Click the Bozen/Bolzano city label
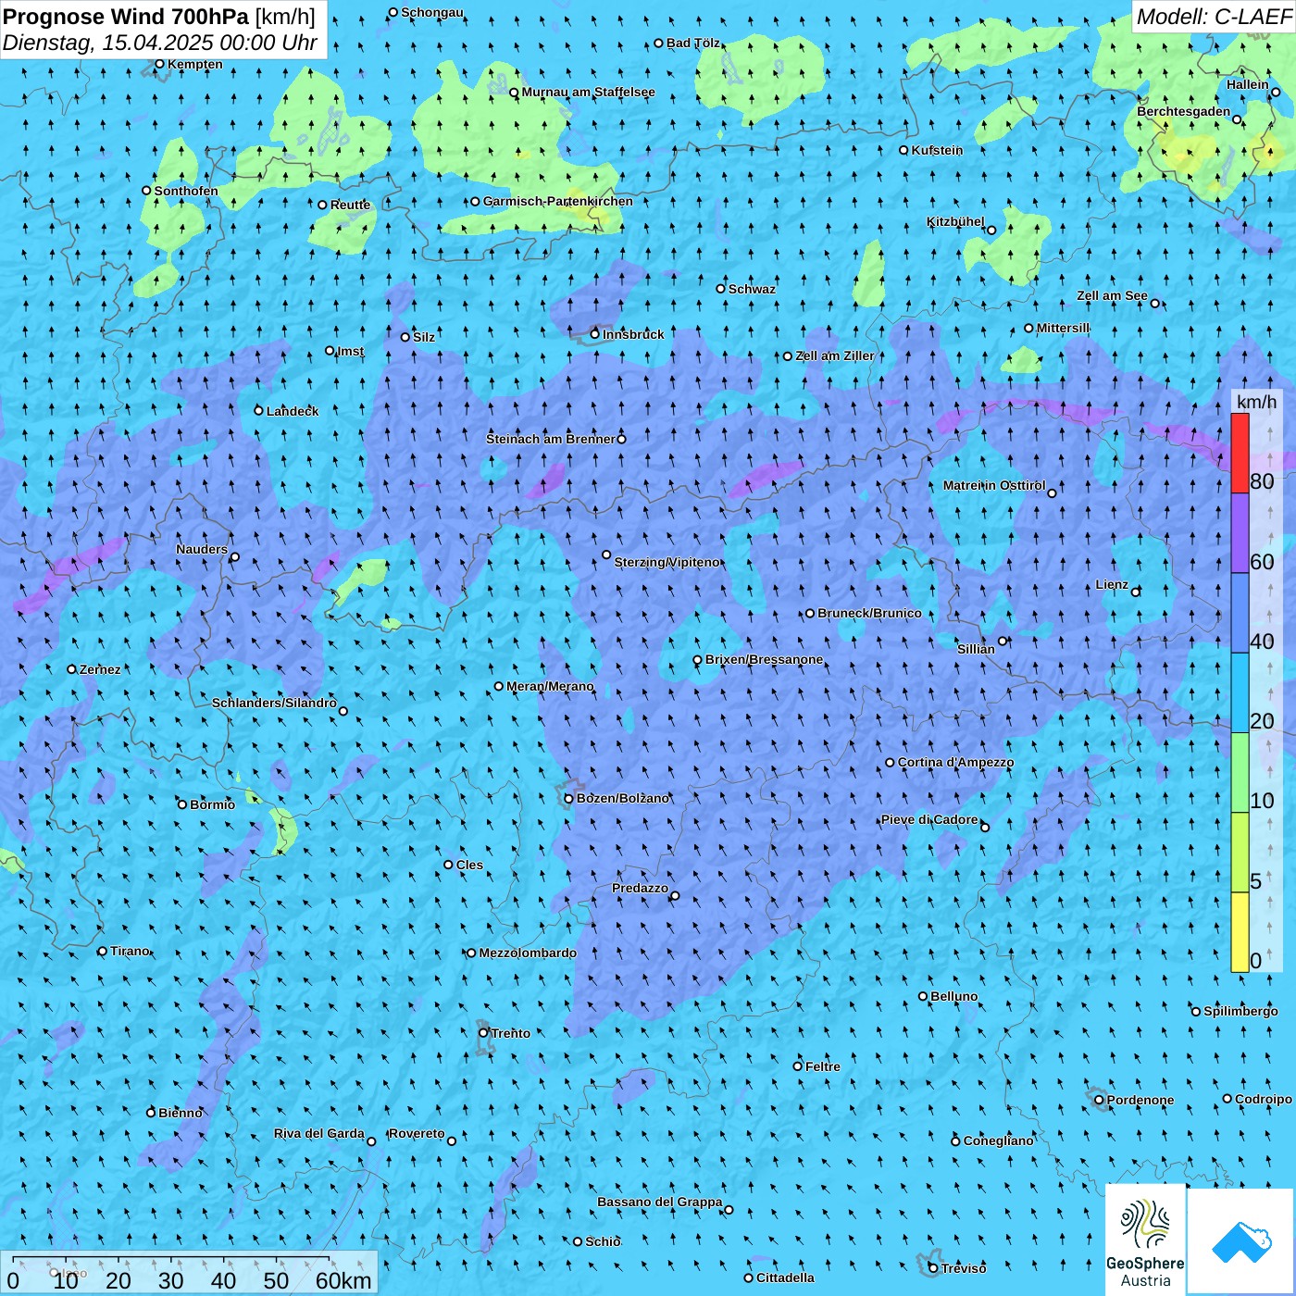 pos(622,798)
